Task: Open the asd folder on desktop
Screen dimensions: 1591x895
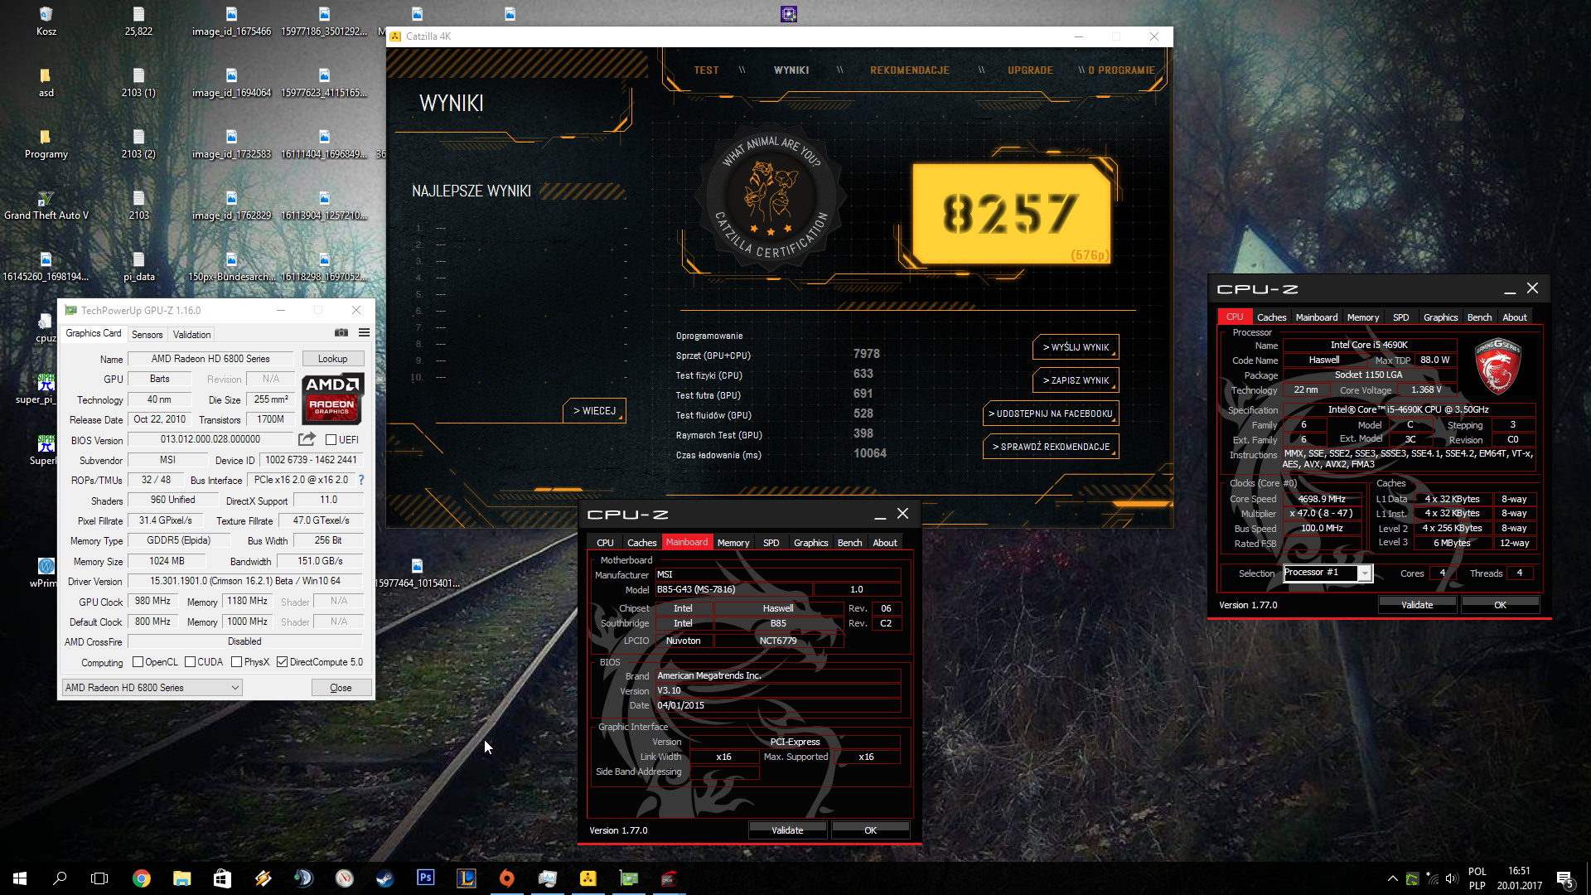Action: (x=46, y=83)
